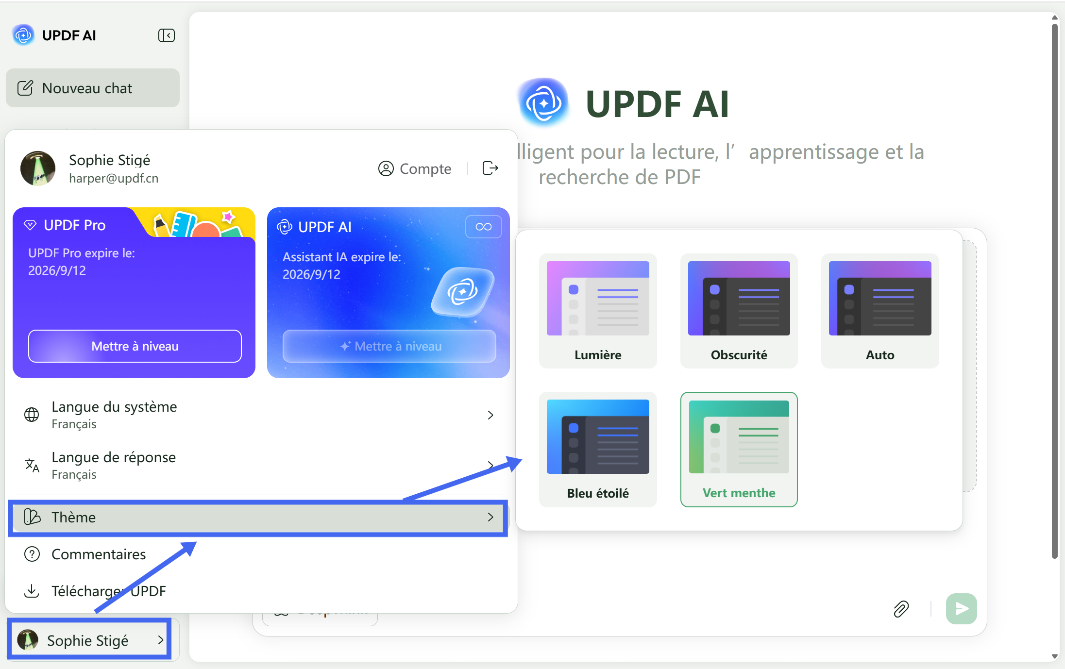Click Sophie Stigé's avatar at the bottom

click(x=28, y=640)
